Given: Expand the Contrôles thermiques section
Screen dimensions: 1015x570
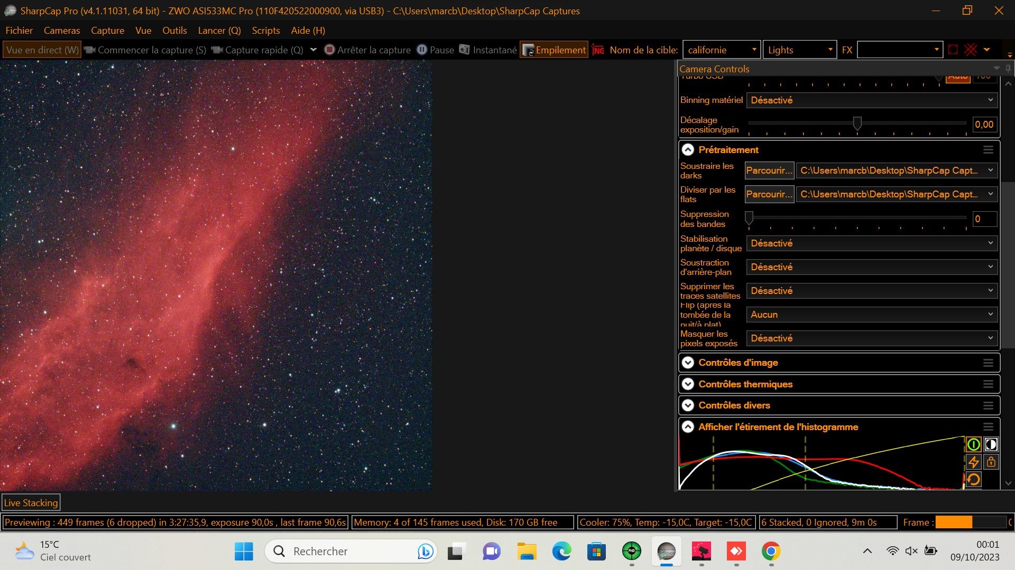Looking at the screenshot, I should (x=688, y=384).
